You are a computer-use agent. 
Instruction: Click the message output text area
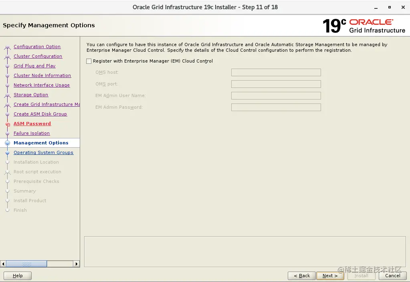point(245,252)
